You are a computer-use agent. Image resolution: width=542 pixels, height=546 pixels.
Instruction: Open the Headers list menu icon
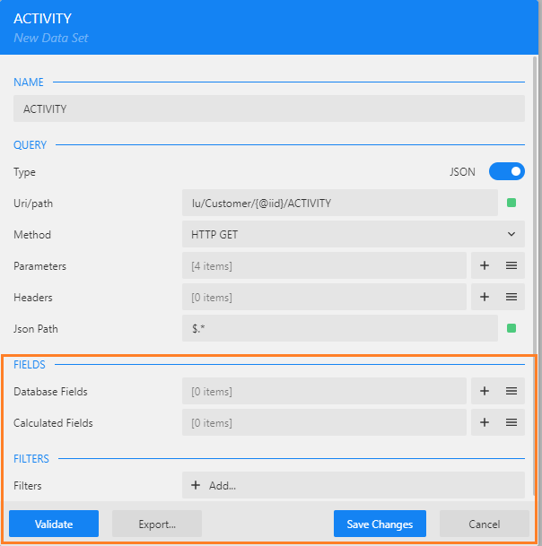pos(511,297)
